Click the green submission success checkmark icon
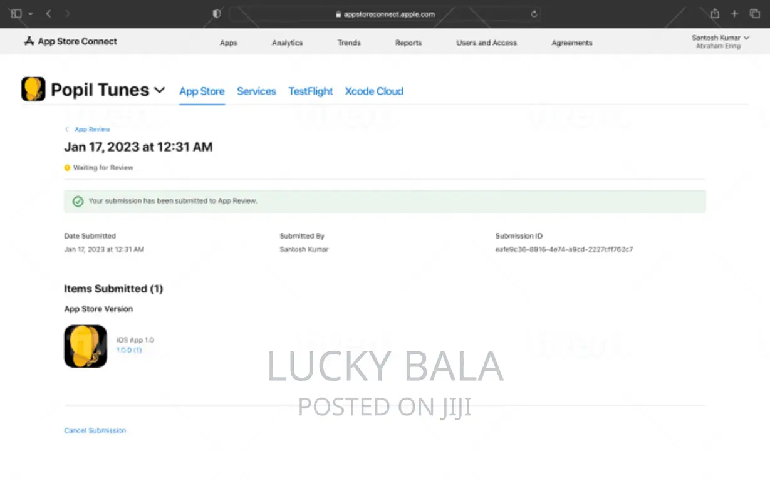The width and height of the screenshot is (770, 481). click(x=78, y=201)
